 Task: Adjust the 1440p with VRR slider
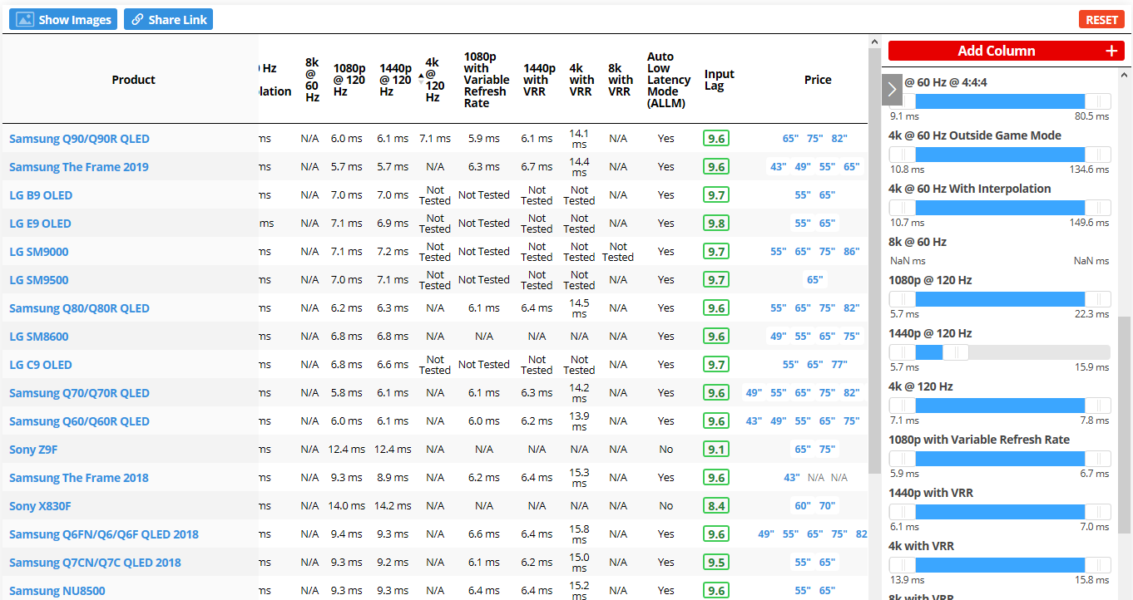pyautogui.click(x=999, y=512)
